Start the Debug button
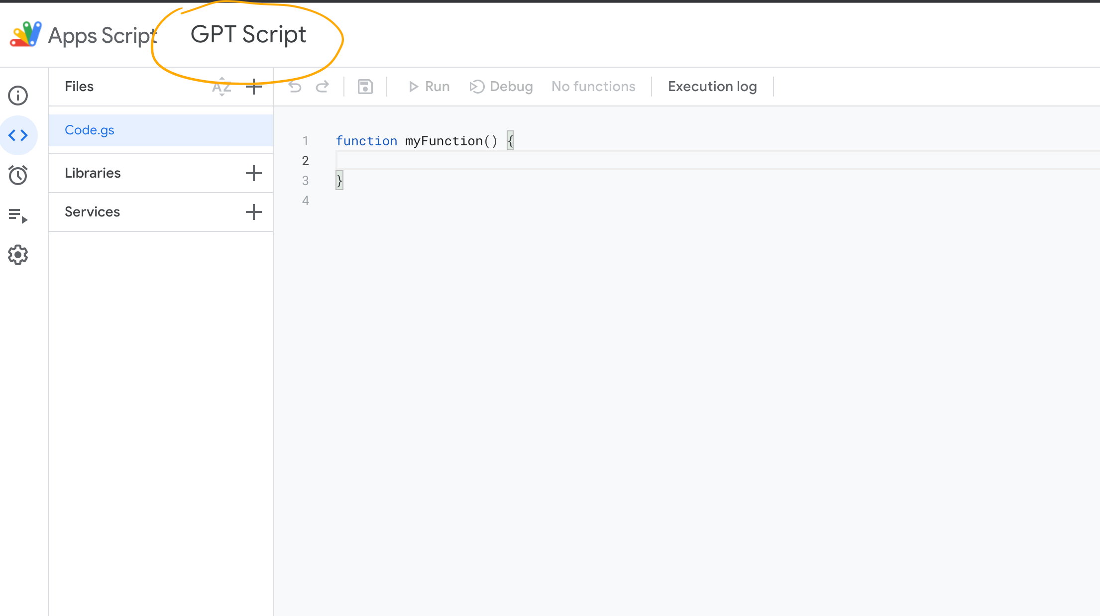1100x616 pixels. [x=501, y=87]
